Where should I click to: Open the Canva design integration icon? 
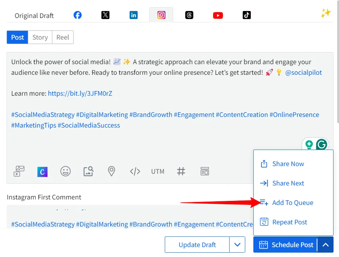(42, 171)
